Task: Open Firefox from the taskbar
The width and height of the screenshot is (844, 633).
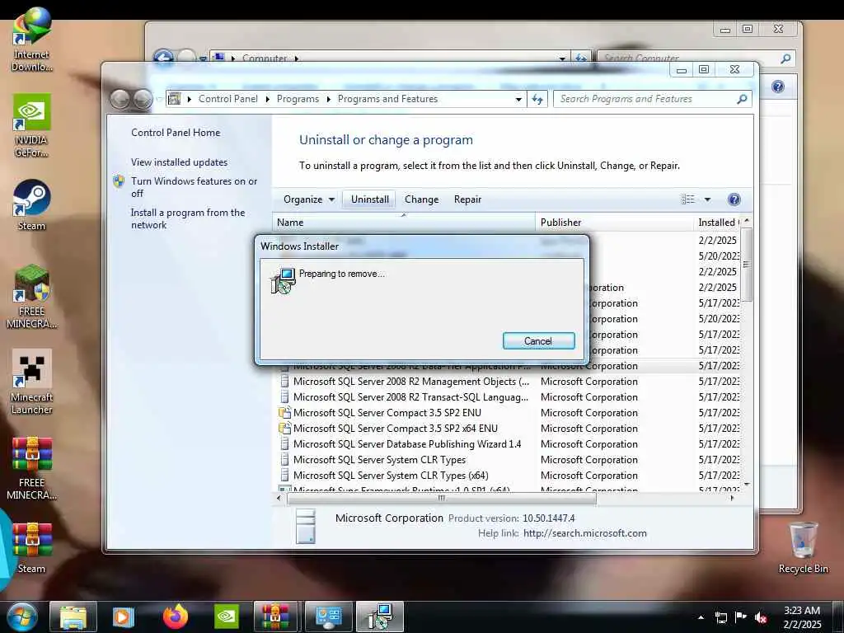Action: (x=175, y=617)
